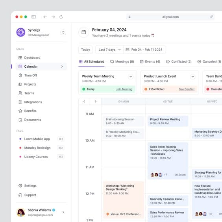Click the calendar icon beside February 04, 2024
Screen dimensions: 222x222
click(x=84, y=32)
